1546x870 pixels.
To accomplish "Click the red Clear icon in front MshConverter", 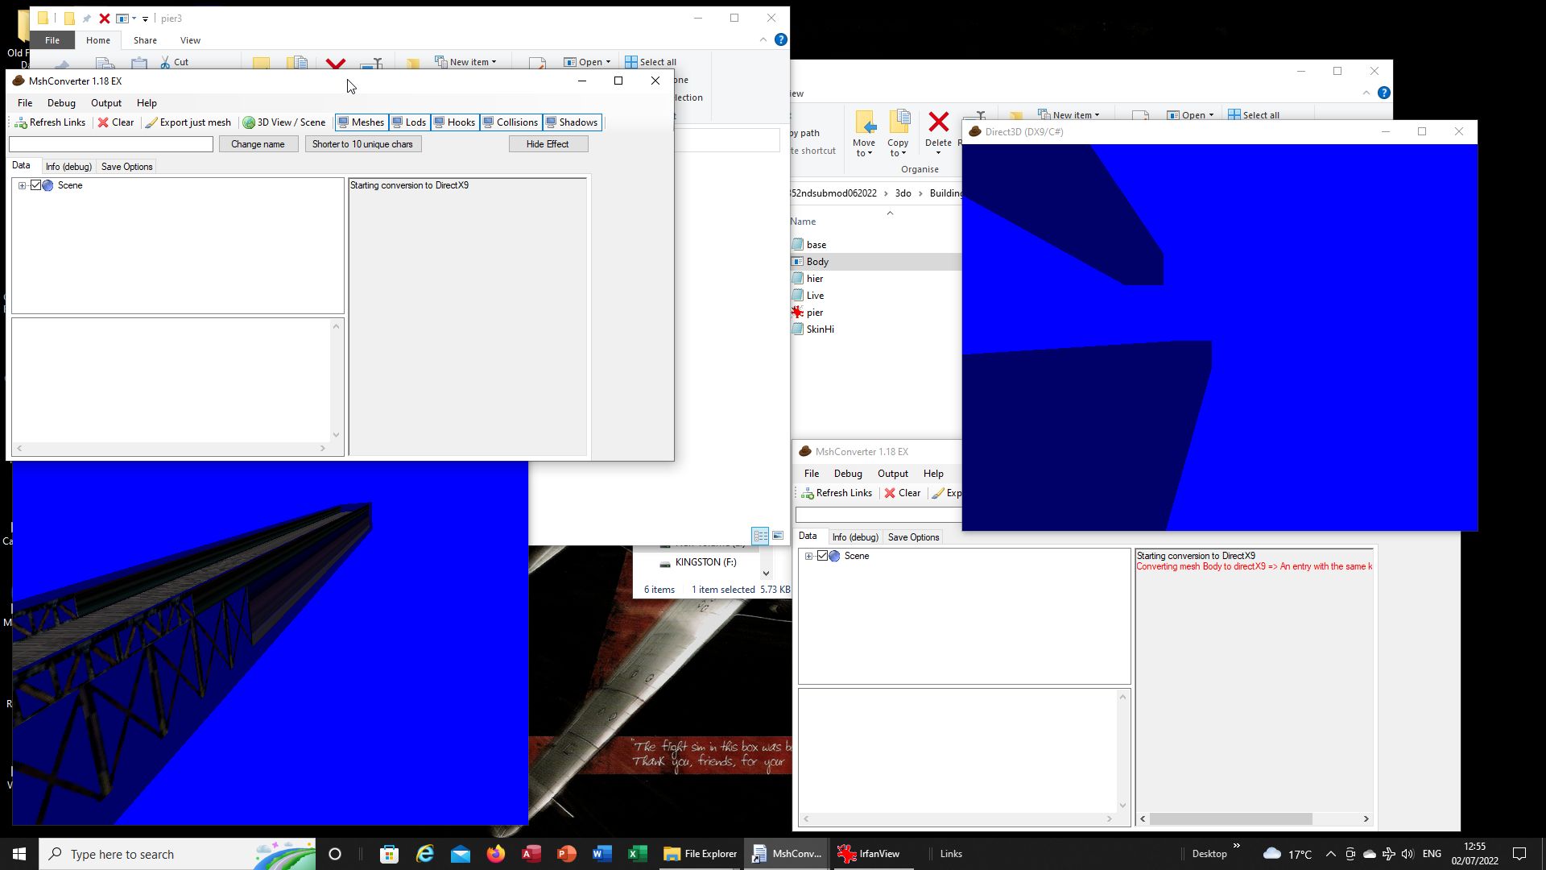I will [x=103, y=122].
